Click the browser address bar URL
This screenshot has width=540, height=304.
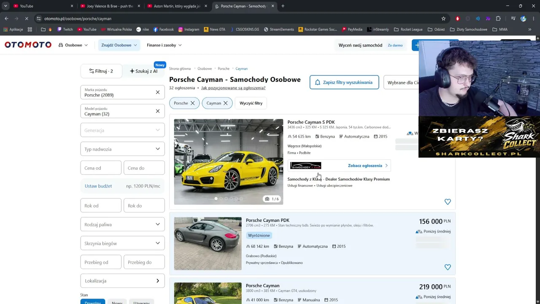click(x=78, y=19)
